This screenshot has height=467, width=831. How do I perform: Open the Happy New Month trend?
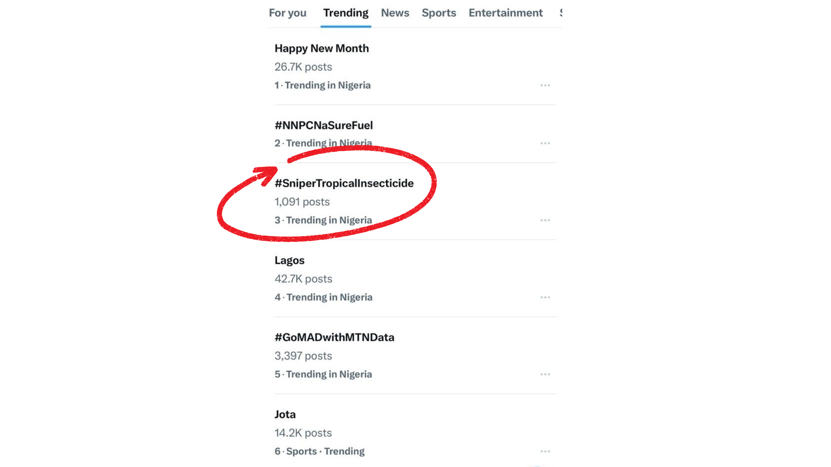(x=322, y=48)
